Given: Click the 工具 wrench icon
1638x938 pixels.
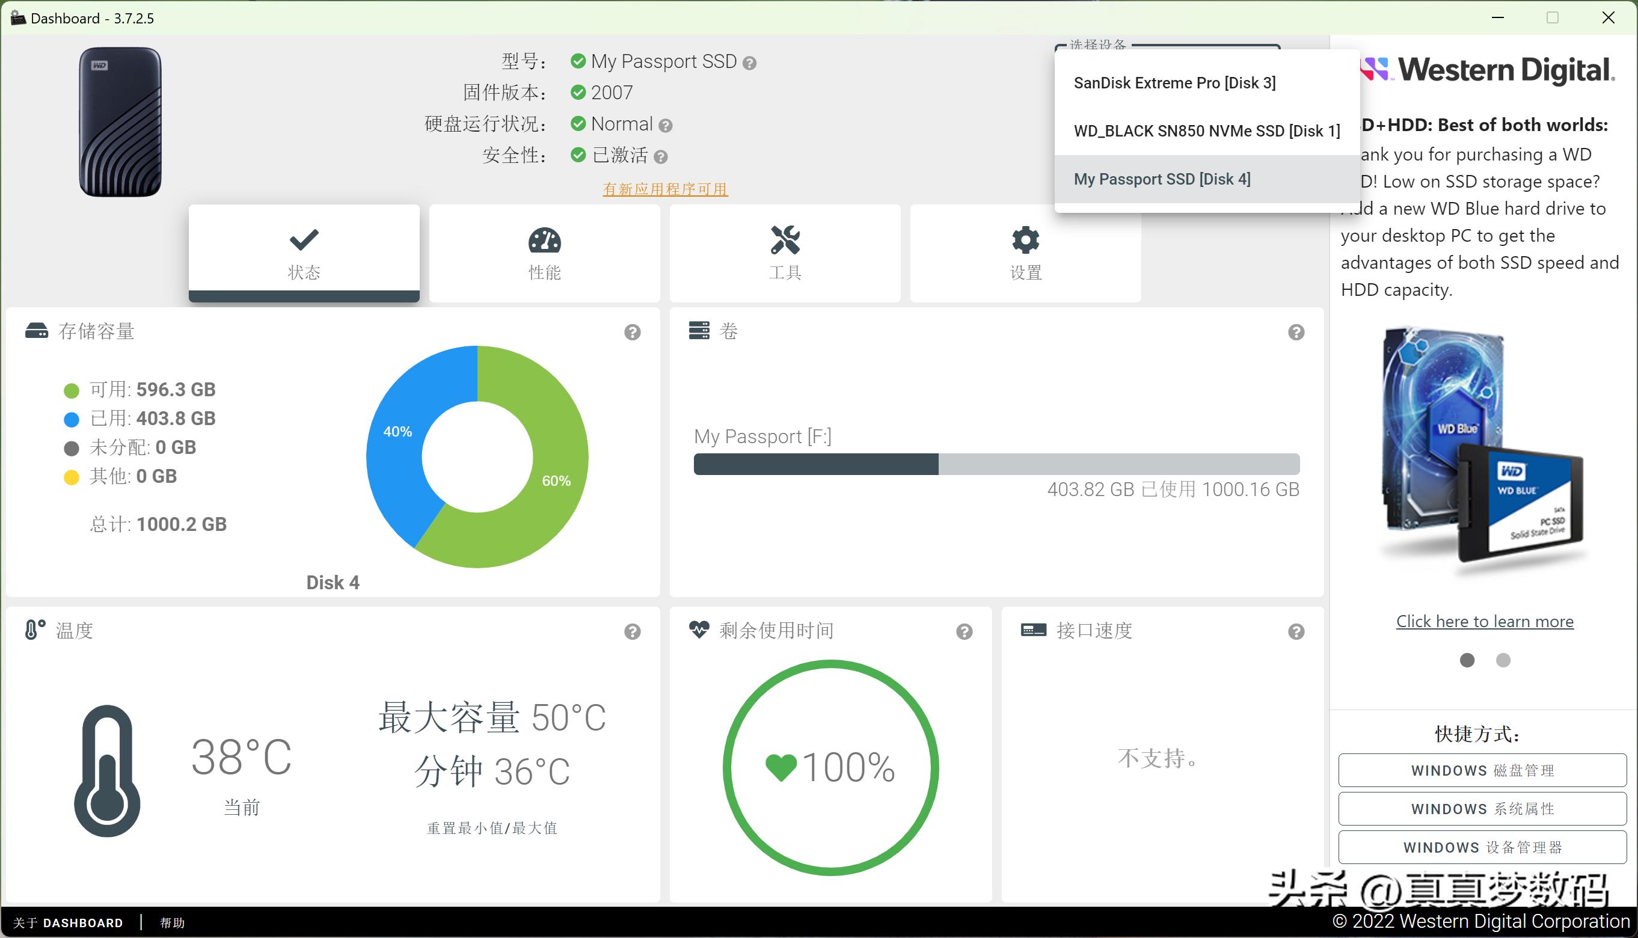Looking at the screenshot, I should point(785,241).
